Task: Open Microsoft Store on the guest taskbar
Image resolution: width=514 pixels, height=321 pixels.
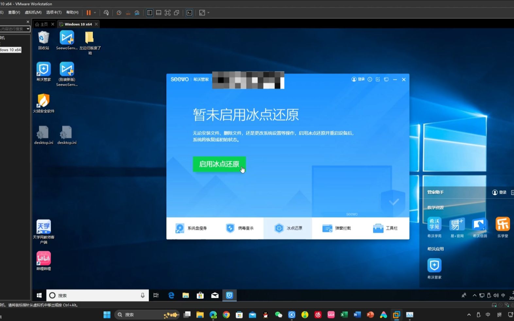Action: 200,296
